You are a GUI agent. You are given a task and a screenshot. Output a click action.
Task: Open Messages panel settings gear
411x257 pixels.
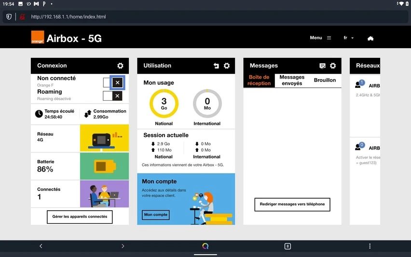[333, 66]
